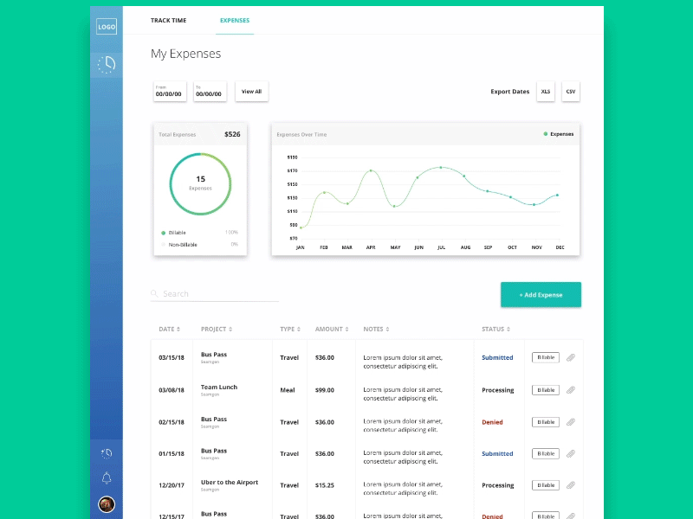693x519 pixels.
Task: Click the paperclip attachment on the first Bus Pass row
Action: pos(572,357)
